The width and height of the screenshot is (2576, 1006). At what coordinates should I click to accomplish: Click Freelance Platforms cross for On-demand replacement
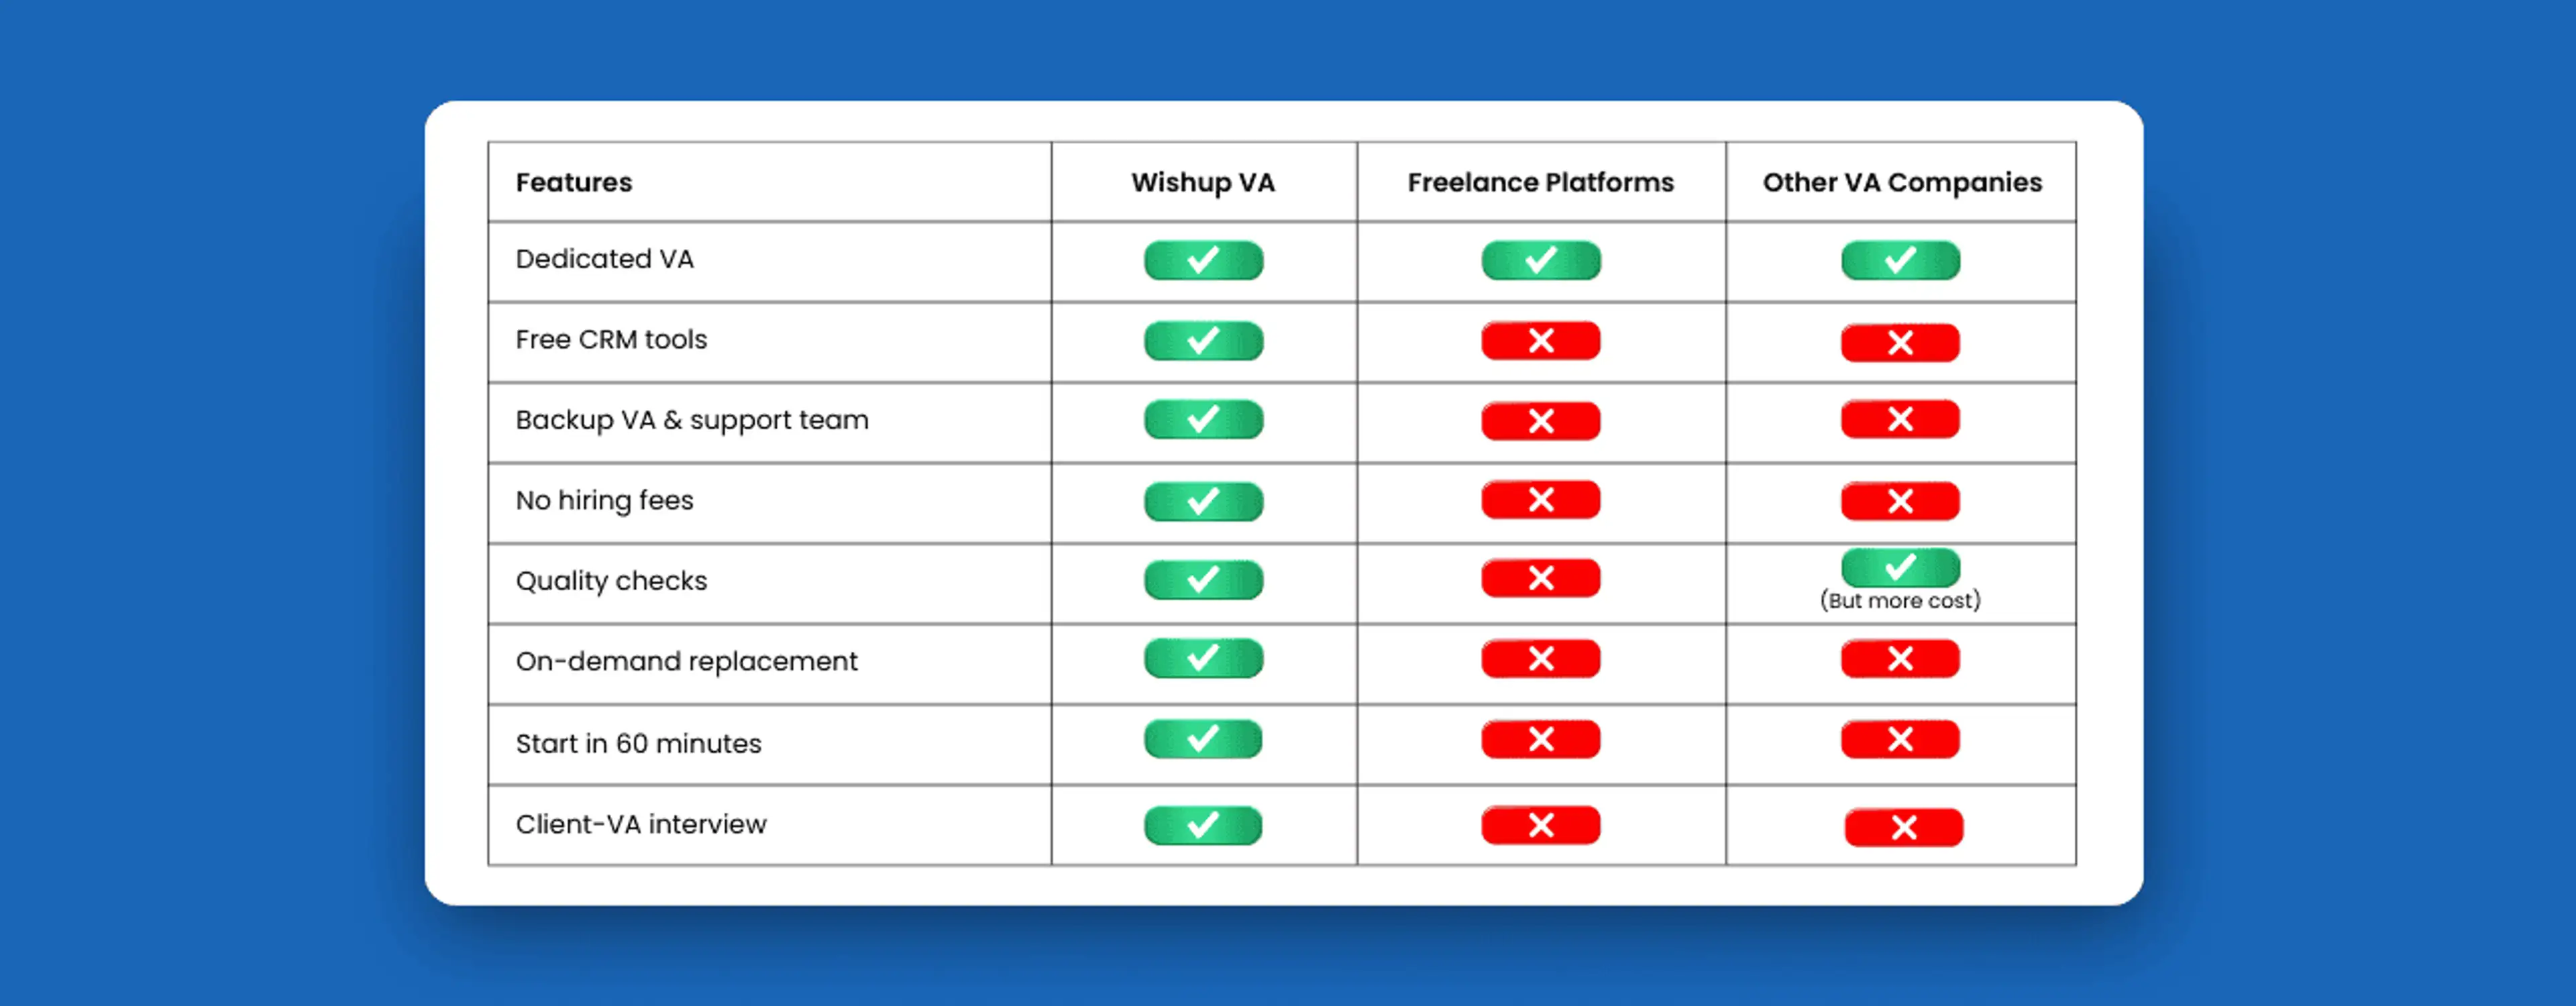point(1540,659)
